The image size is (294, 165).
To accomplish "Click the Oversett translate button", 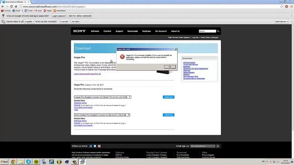I will (x=64, y=22).
